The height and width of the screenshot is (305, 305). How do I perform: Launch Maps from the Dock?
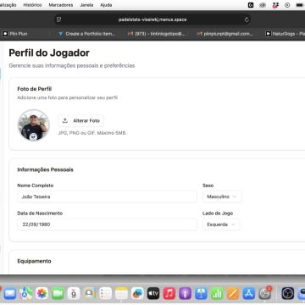point(26,294)
